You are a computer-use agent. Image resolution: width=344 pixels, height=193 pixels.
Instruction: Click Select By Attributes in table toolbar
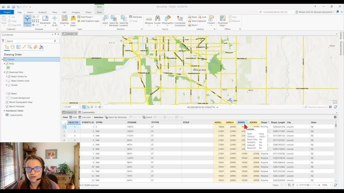[116, 117]
